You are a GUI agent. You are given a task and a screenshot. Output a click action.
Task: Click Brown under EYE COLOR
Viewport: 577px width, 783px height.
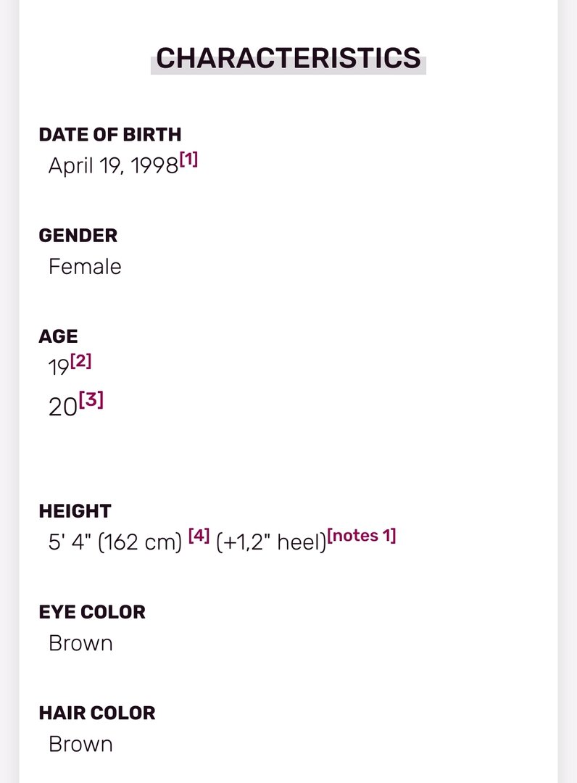tap(80, 644)
